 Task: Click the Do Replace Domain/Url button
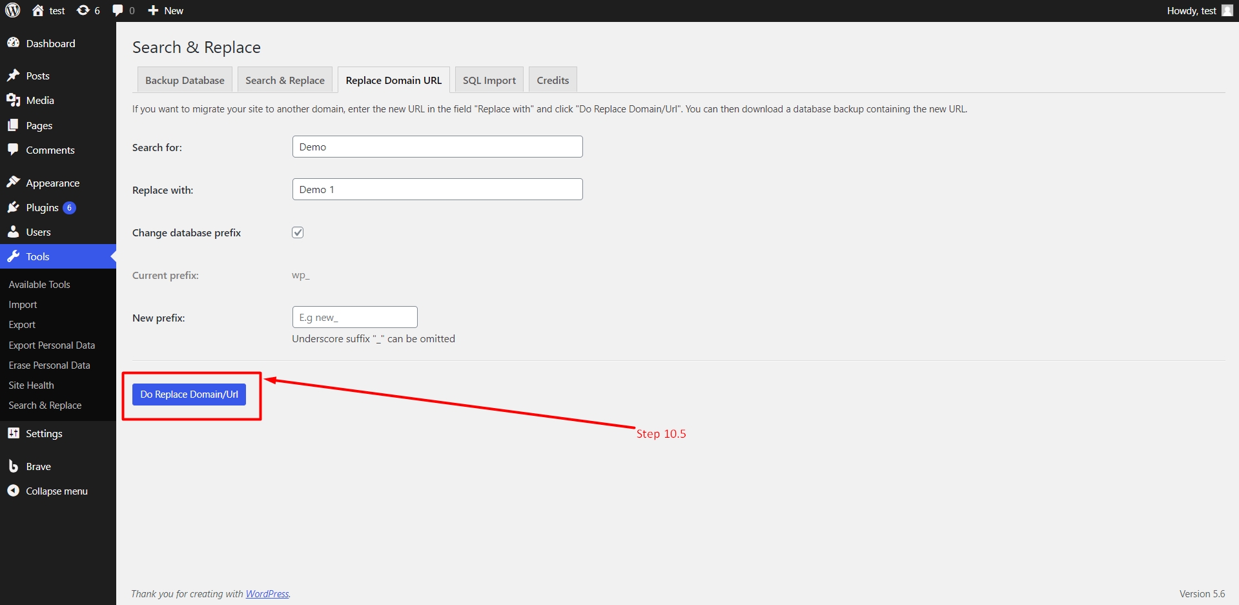pyautogui.click(x=189, y=395)
